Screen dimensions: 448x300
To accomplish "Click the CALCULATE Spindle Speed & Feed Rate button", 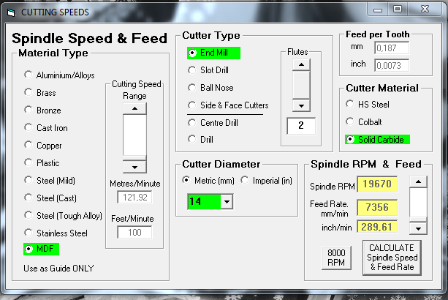I will pos(391,257).
